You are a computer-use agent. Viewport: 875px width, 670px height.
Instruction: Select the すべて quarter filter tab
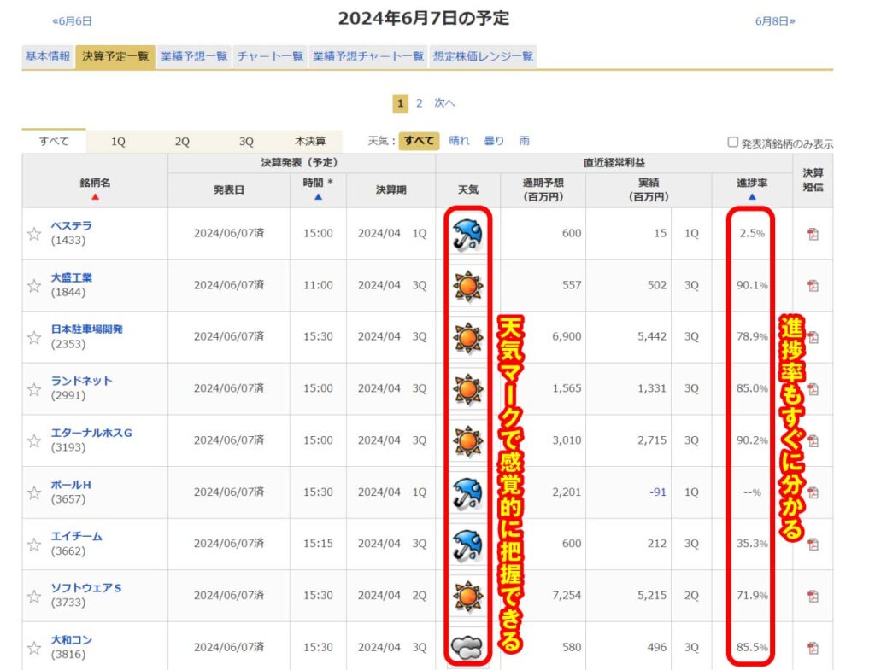tap(54, 141)
